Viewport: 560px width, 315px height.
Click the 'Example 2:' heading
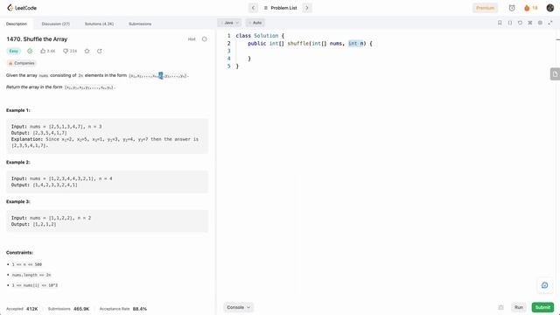tap(18, 162)
